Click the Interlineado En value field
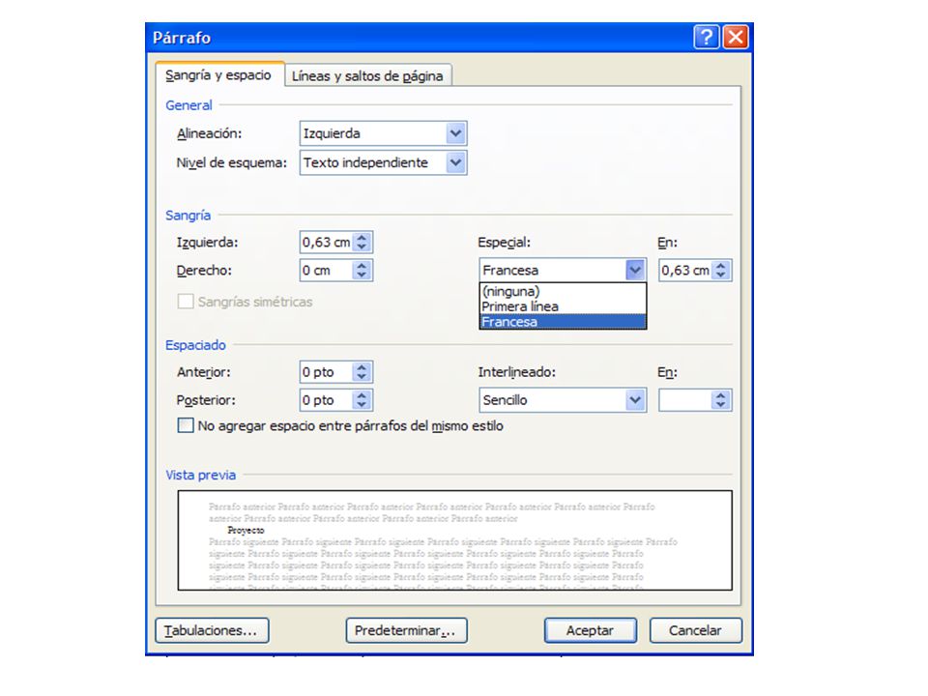 (685, 400)
